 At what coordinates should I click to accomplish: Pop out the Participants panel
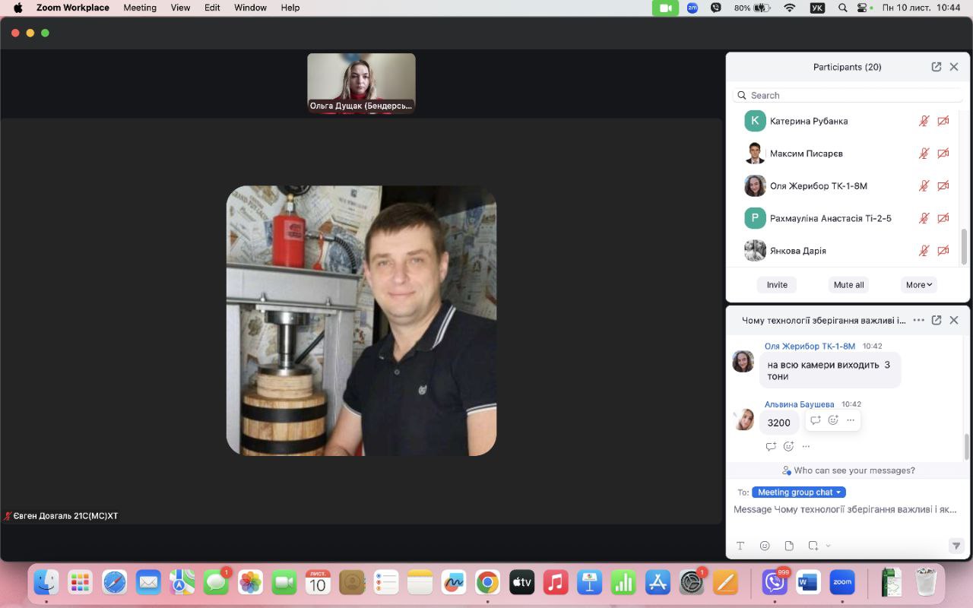pos(937,67)
